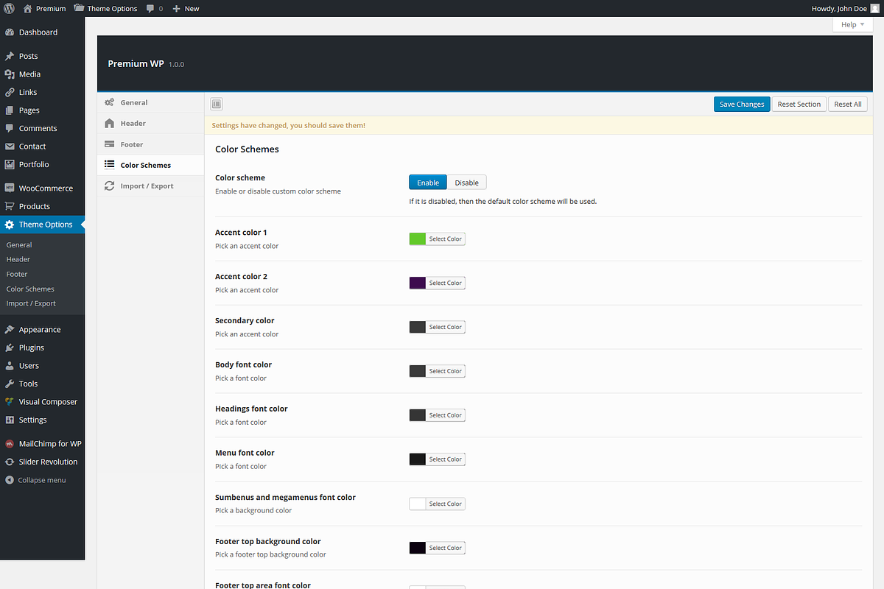884x589 pixels.
Task: Click the WooCommerce icon in sidebar
Action: click(10, 188)
